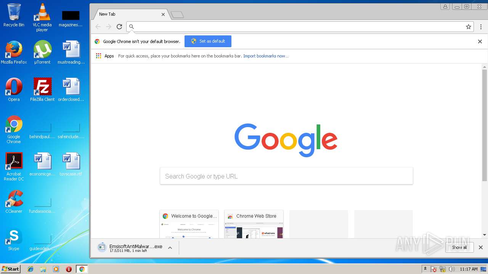Open Internet Explorer from taskbar
The image size is (488, 274).
coord(30,269)
